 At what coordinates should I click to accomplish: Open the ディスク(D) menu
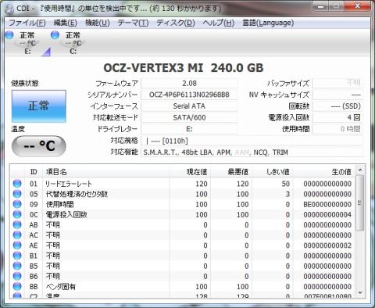click(x=176, y=23)
